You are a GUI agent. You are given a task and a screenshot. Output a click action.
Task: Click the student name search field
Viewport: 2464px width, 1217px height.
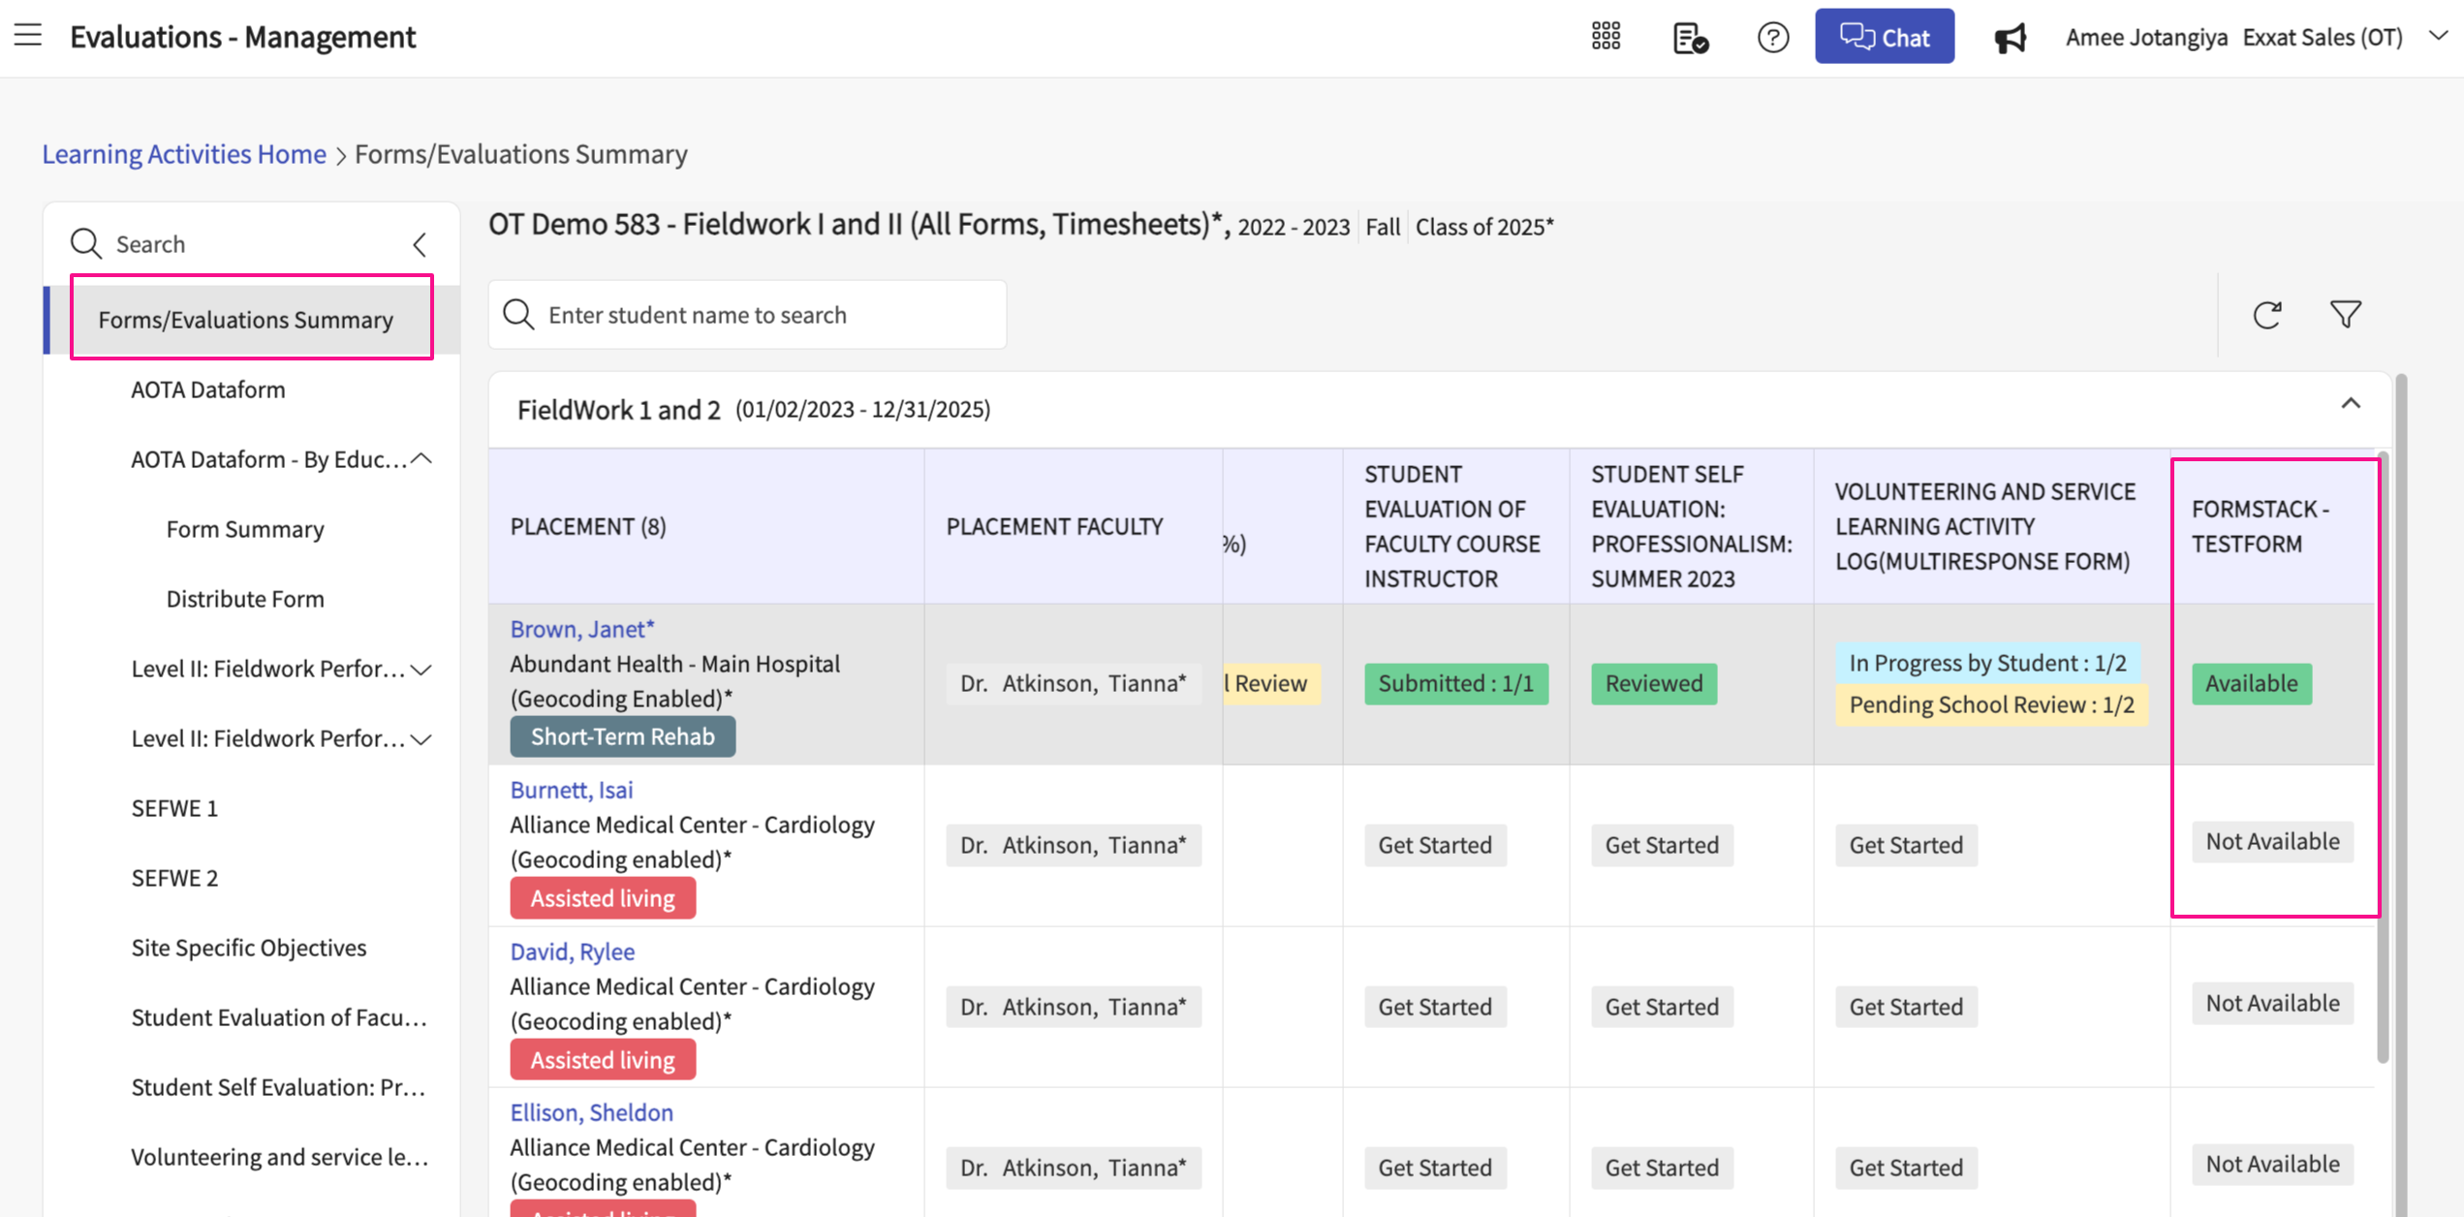tap(747, 315)
